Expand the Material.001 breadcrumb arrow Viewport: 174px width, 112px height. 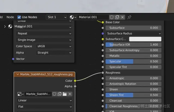(5, 27)
